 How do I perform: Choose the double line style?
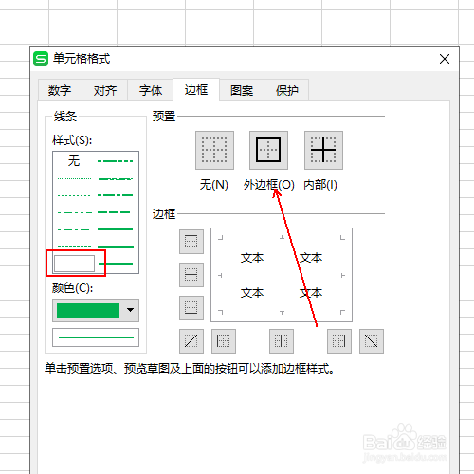pyautogui.click(x=116, y=264)
